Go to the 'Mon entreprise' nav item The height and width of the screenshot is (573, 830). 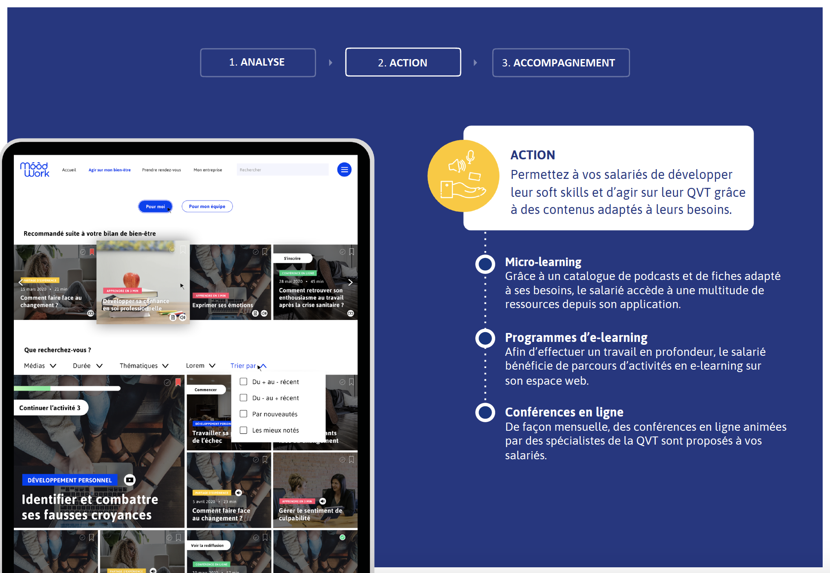pyautogui.click(x=208, y=170)
